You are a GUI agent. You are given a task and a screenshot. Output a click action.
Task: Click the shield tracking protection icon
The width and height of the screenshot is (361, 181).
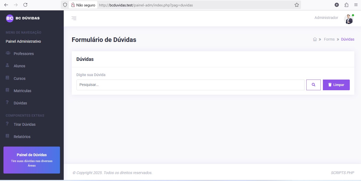[x=65, y=5]
